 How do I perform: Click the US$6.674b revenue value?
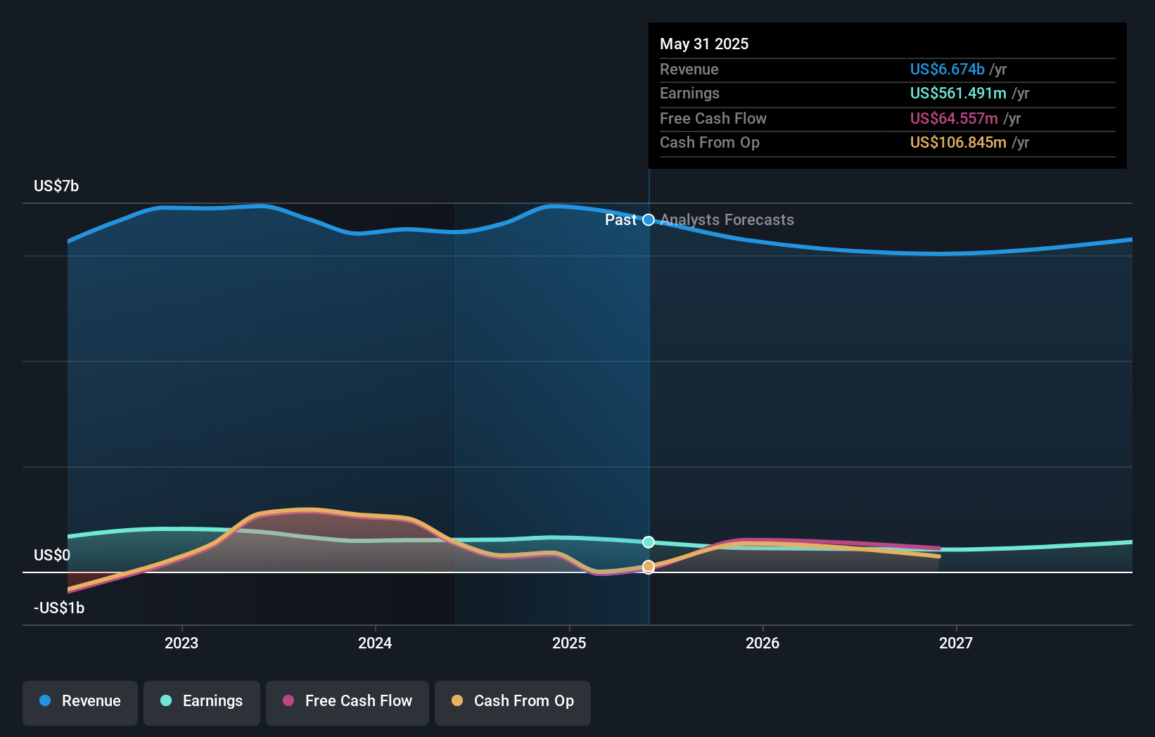click(x=947, y=69)
